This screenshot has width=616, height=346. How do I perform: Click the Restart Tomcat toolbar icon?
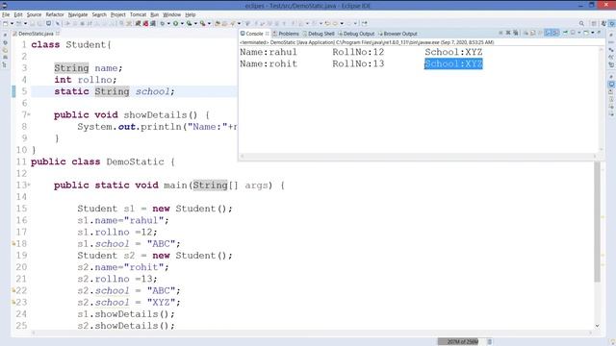tap(153, 23)
